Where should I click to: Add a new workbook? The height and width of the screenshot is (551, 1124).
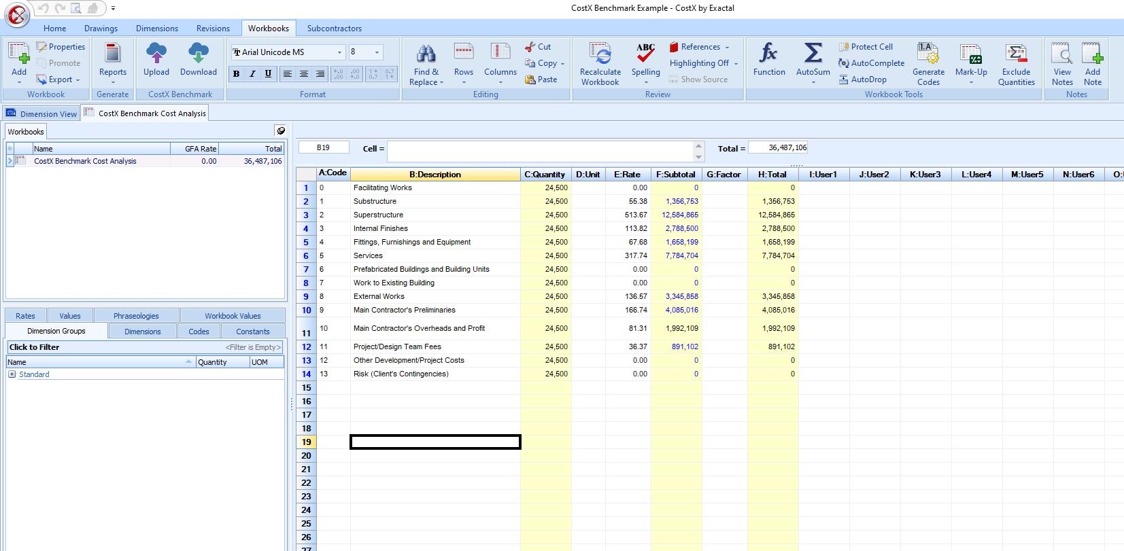pos(19,62)
